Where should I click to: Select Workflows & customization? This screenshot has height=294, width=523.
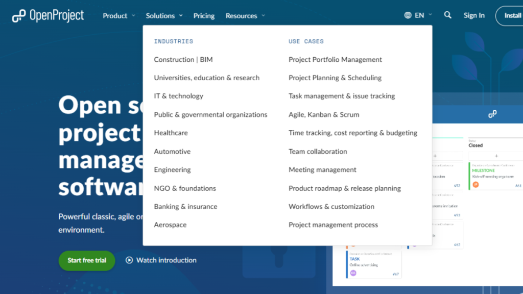click(x=331, y=207)
